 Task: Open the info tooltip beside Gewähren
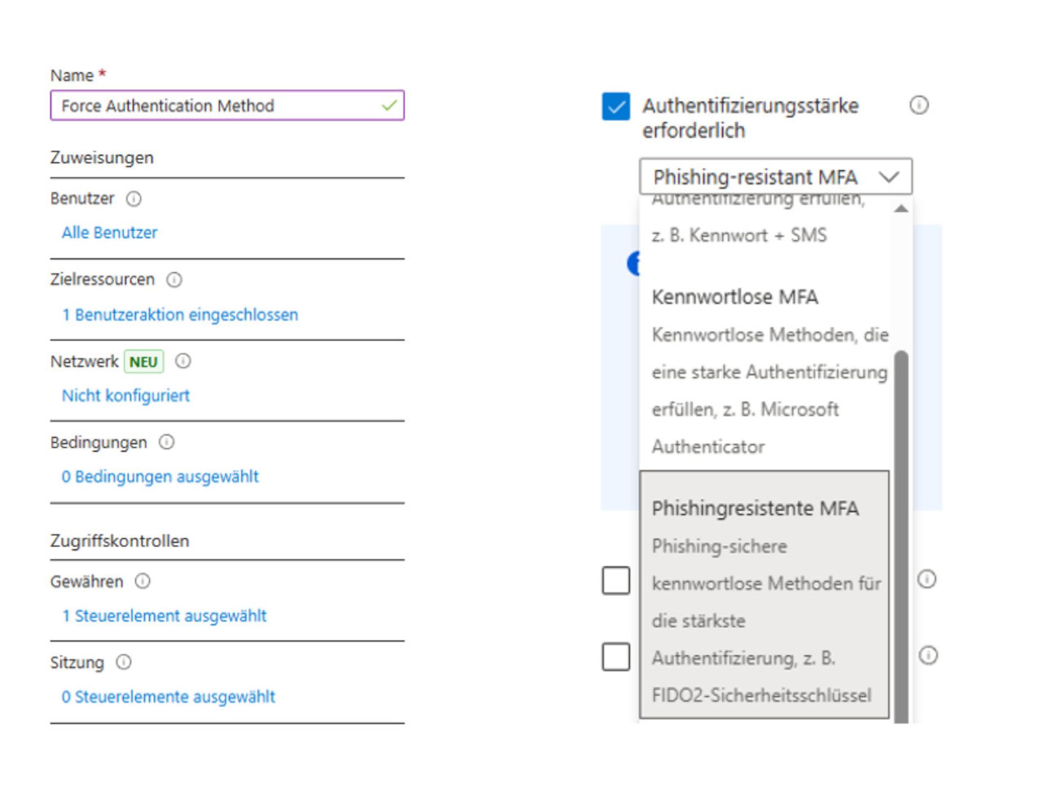pos(143,581)
